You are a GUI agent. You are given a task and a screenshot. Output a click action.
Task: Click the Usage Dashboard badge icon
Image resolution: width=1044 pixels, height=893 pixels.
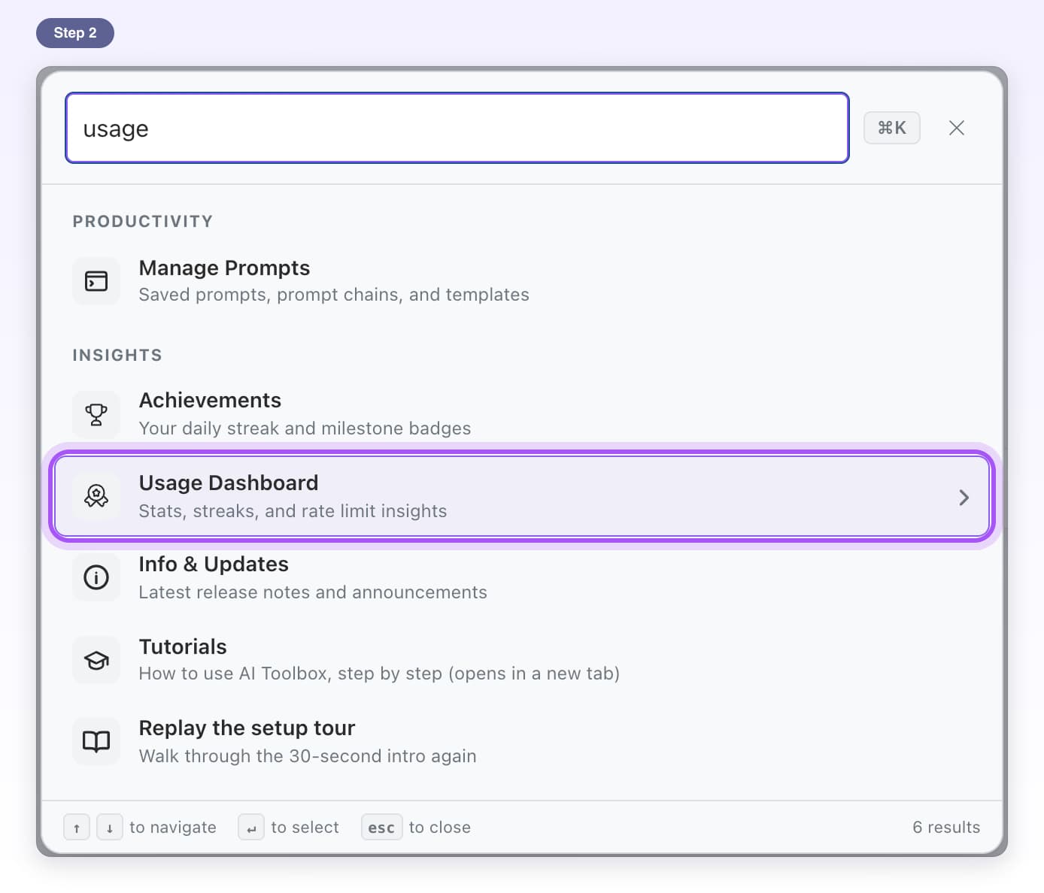pyautogui.click(x=96, y=496)
